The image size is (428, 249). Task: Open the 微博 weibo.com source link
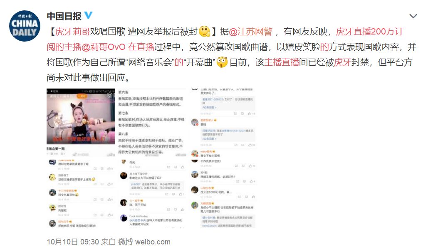(144, 242)
